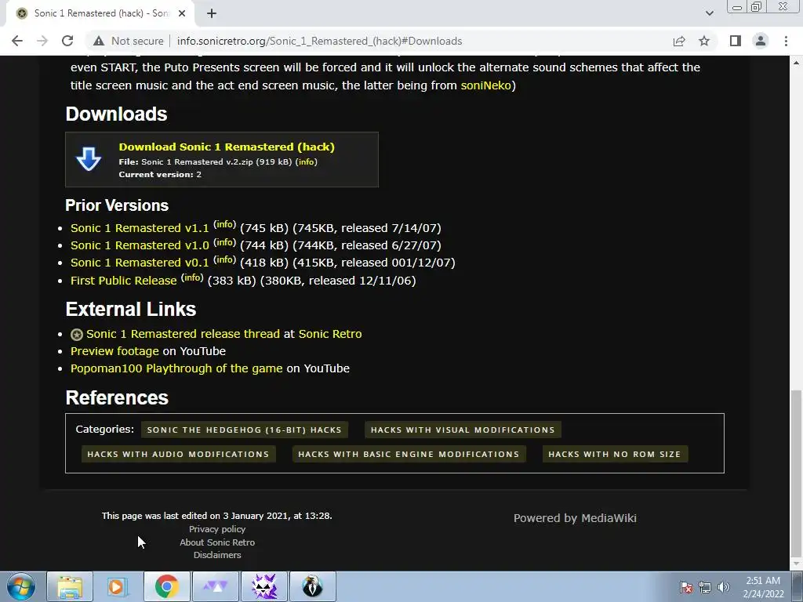Open the volume speaker tray icon

[x=724, y=587]
